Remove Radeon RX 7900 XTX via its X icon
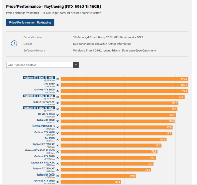The image size is (197, 185). (57, 164)
